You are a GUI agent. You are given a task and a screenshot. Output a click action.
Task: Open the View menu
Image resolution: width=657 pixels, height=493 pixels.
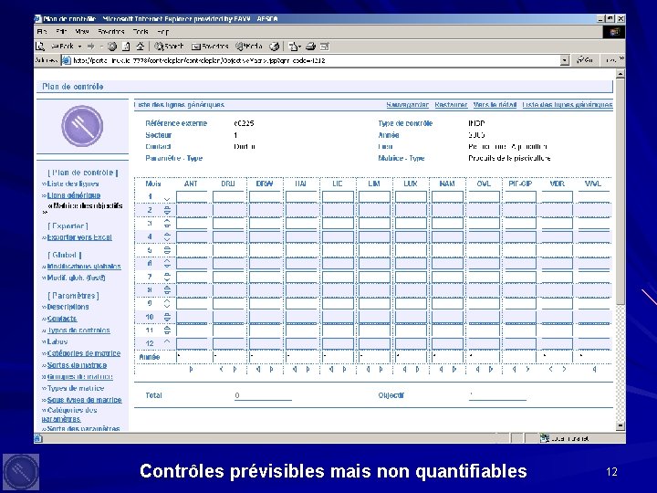(82, 31)
